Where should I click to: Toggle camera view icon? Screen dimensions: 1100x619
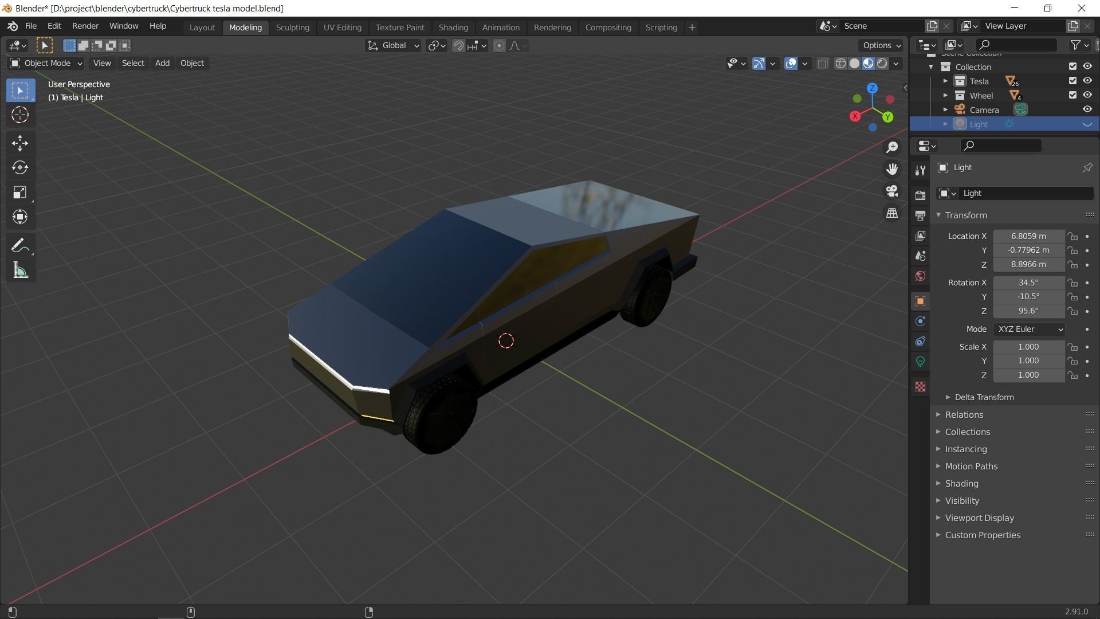892,191
